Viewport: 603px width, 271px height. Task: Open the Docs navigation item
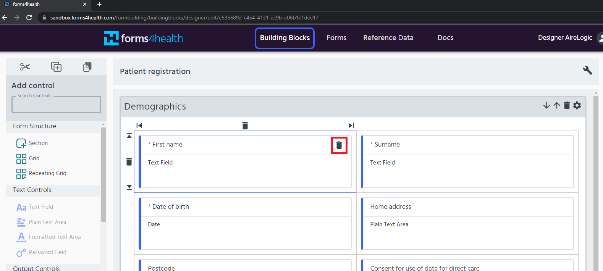(x=445, y=38)
